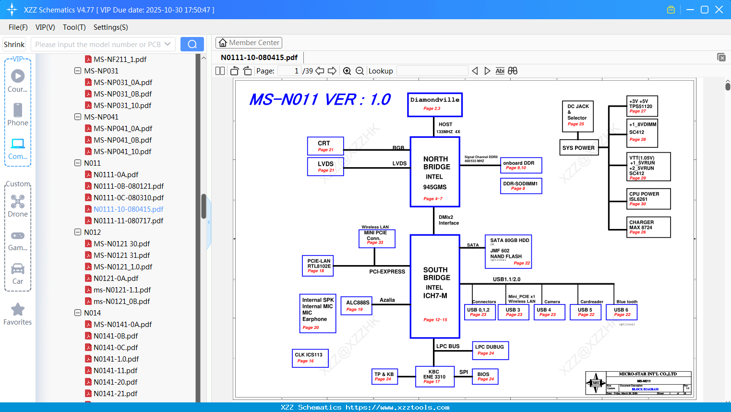Collapse the MS-NP041 folder
The height and width of the screenshot is (412, 731).
pyautogui.click(x=78, y=117)
